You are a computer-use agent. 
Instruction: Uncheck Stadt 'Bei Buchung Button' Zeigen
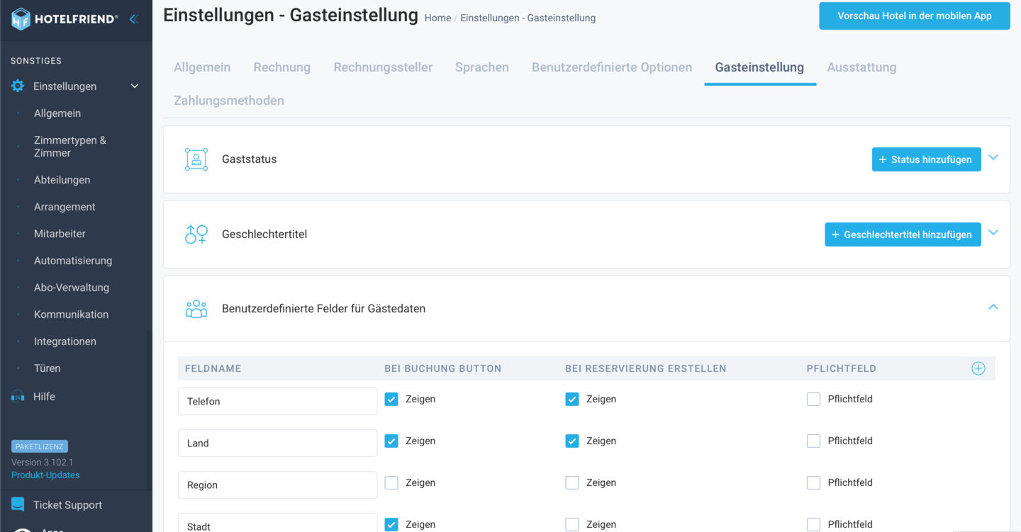391,524
